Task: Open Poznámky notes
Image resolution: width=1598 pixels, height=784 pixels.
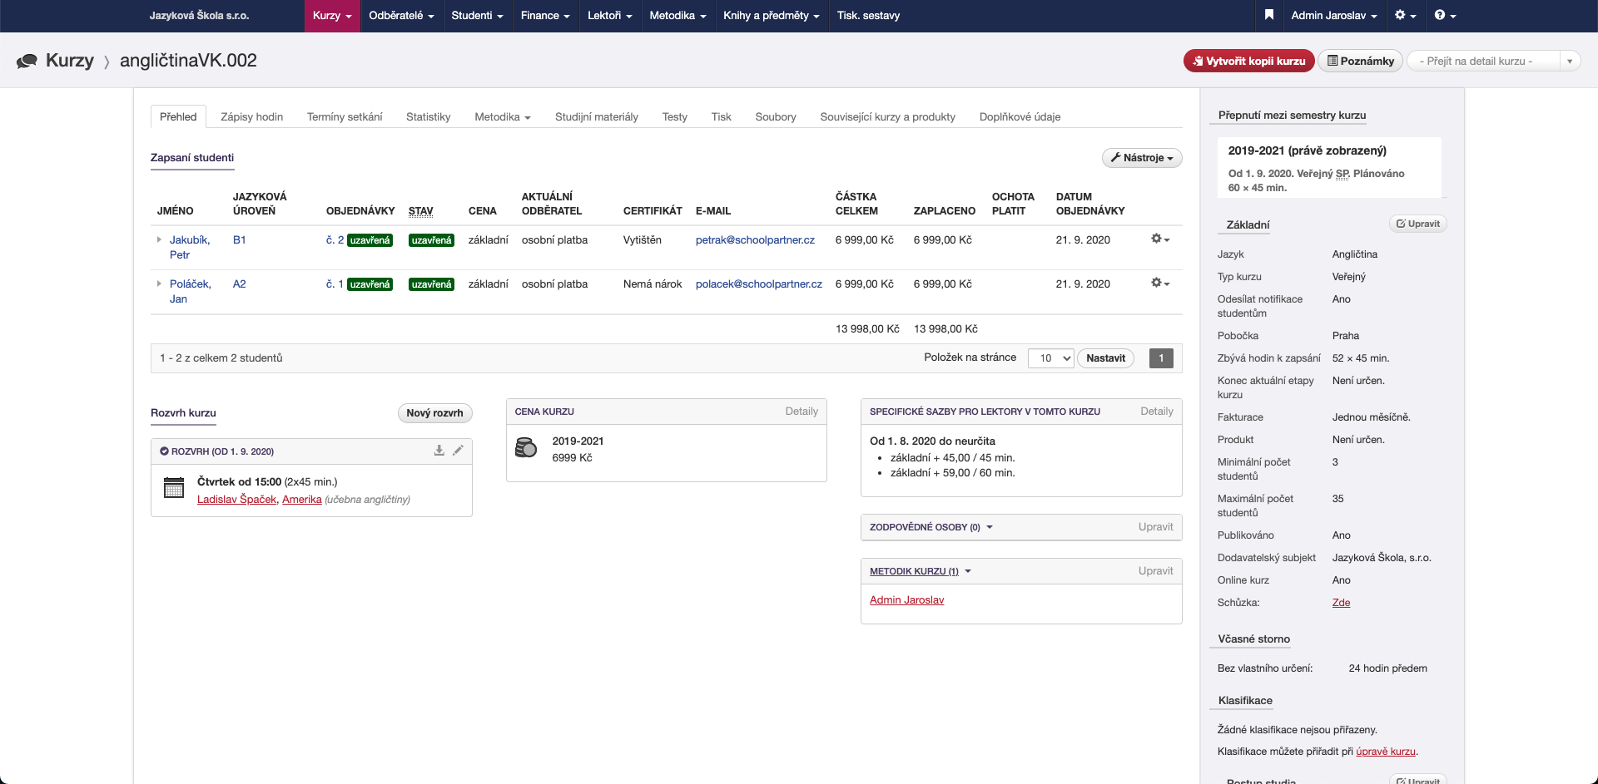Action: coord(1361,61)
